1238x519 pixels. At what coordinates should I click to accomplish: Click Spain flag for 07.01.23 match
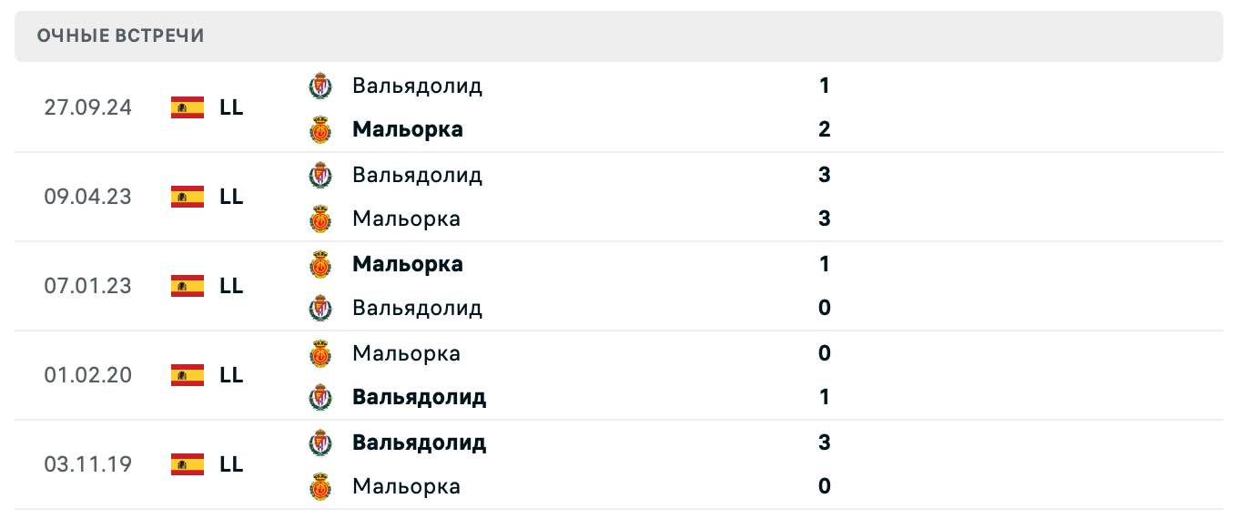[x=188, y=286]
